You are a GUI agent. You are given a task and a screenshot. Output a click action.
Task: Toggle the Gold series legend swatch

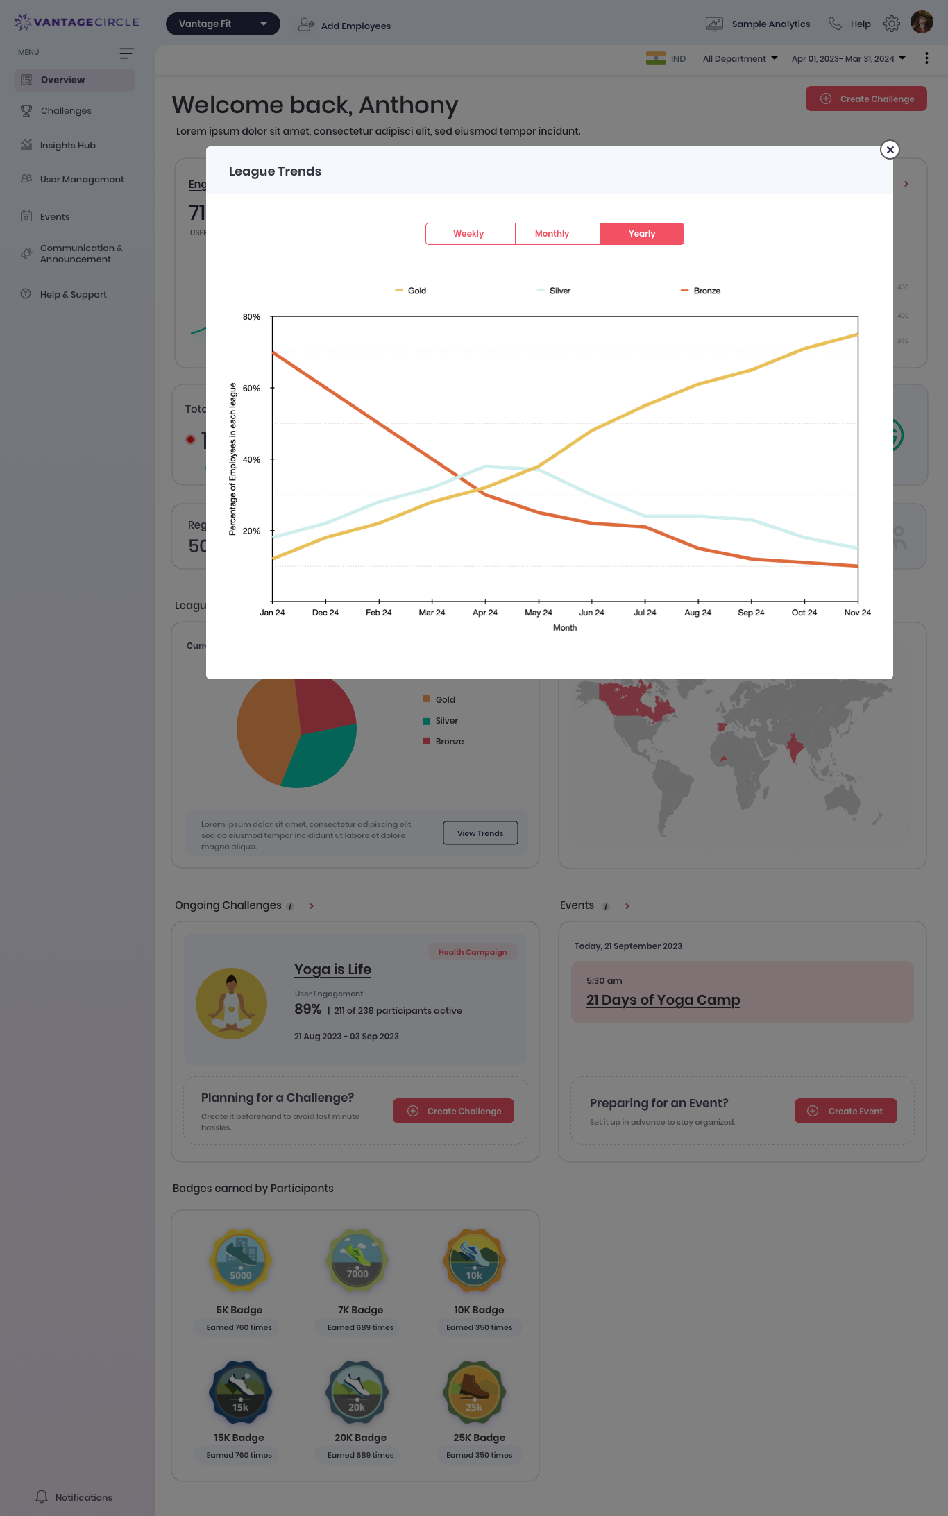click(399, 291)
